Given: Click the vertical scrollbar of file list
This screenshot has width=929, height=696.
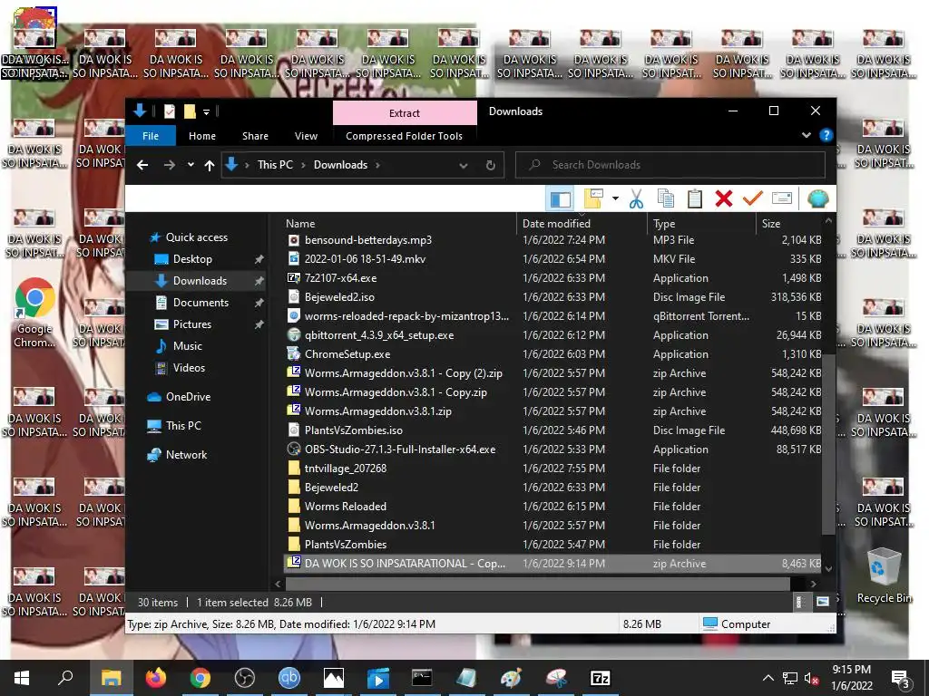Looking at the screenshot, I should [x=828, y=444].
